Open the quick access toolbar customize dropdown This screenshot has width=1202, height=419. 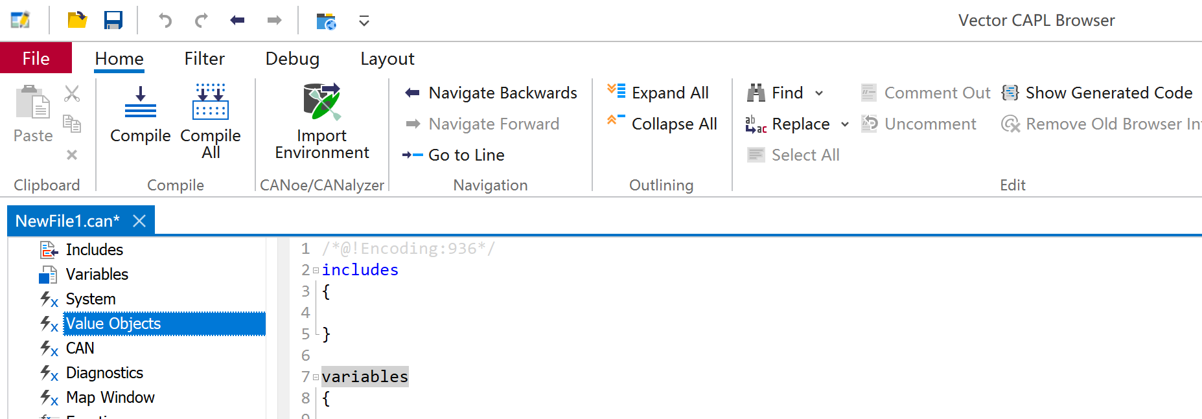point(364,21)
